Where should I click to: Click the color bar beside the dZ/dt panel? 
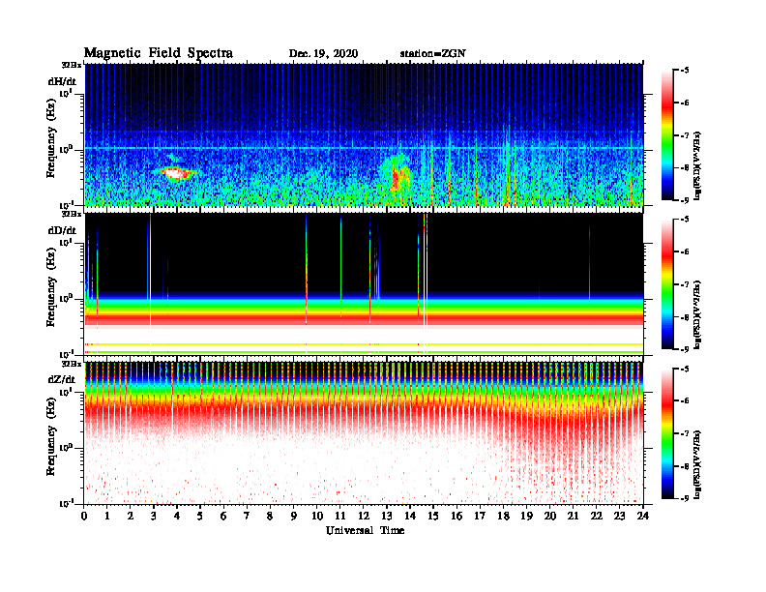667,433
